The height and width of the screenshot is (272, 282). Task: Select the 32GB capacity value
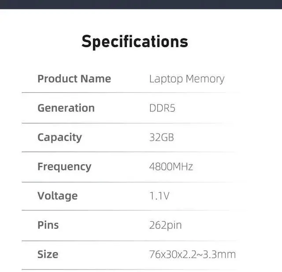tap(161, 137)
